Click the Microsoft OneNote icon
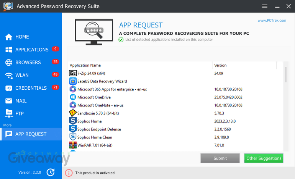295x179 pixels. 73,105
